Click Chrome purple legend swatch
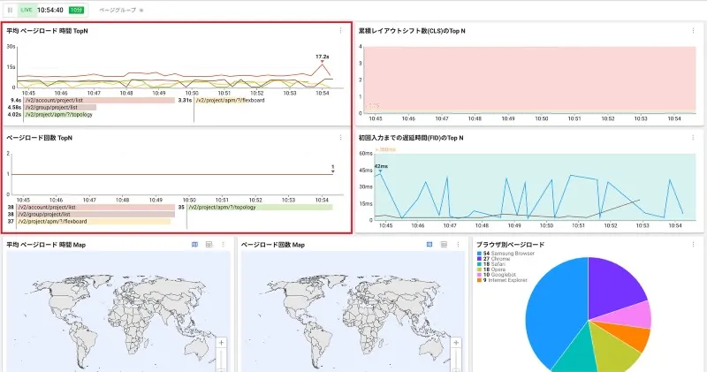Image resolution: width=707 pixels, height=372 pixels. [x=479, y=259]
